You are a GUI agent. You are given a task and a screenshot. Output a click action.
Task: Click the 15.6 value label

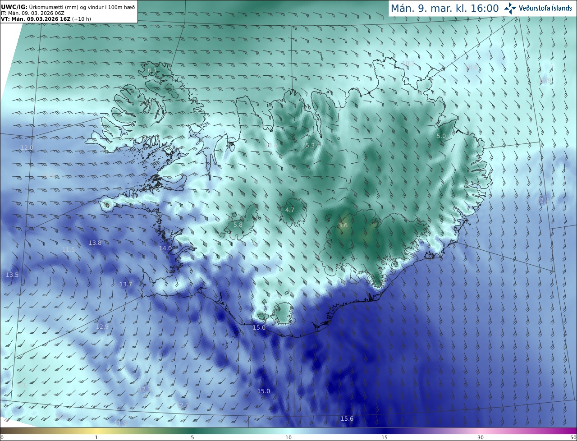(347, 418)
